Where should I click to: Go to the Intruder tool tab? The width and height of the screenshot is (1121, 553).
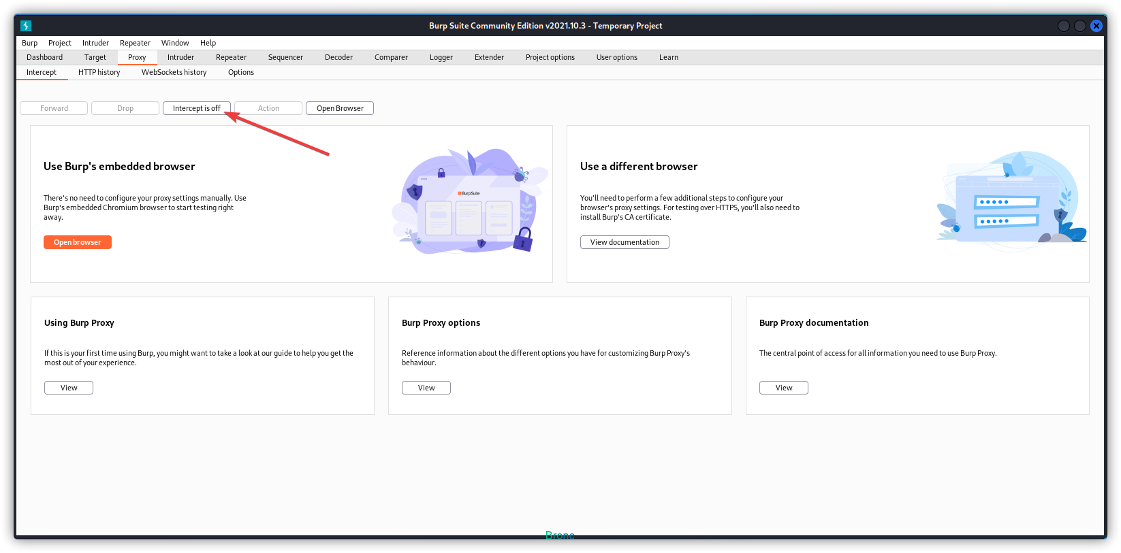tap(180, 57)
